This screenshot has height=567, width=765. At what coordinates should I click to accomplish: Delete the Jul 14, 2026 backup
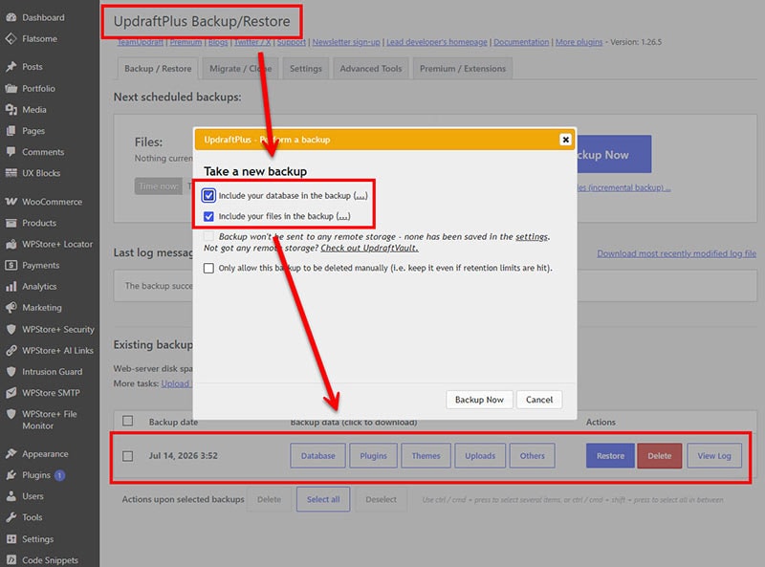(x=660, y=456)
